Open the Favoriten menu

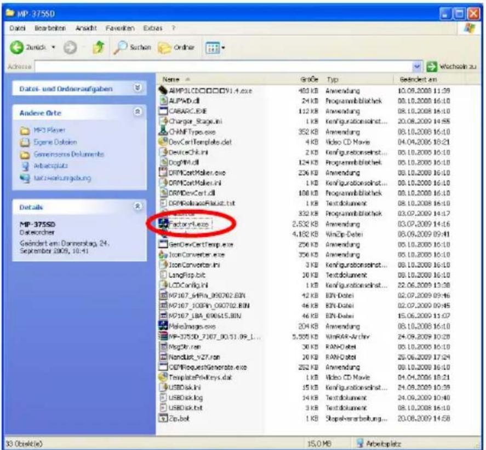click(120, 28)
